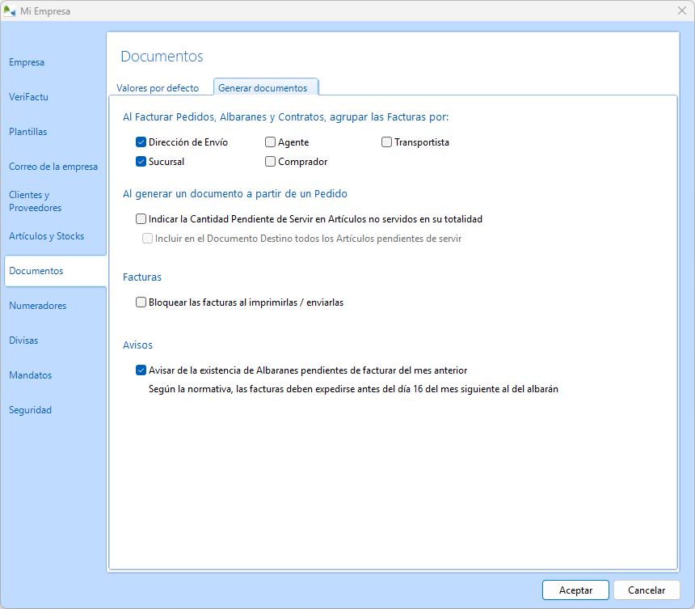This screenshot has height=609, width=695.
Task: Open the Empresa section
Action: click(27, 62)
